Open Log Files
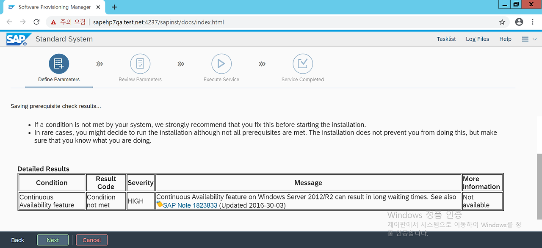The height and width of the screenshot is (248, 542). 477,39
